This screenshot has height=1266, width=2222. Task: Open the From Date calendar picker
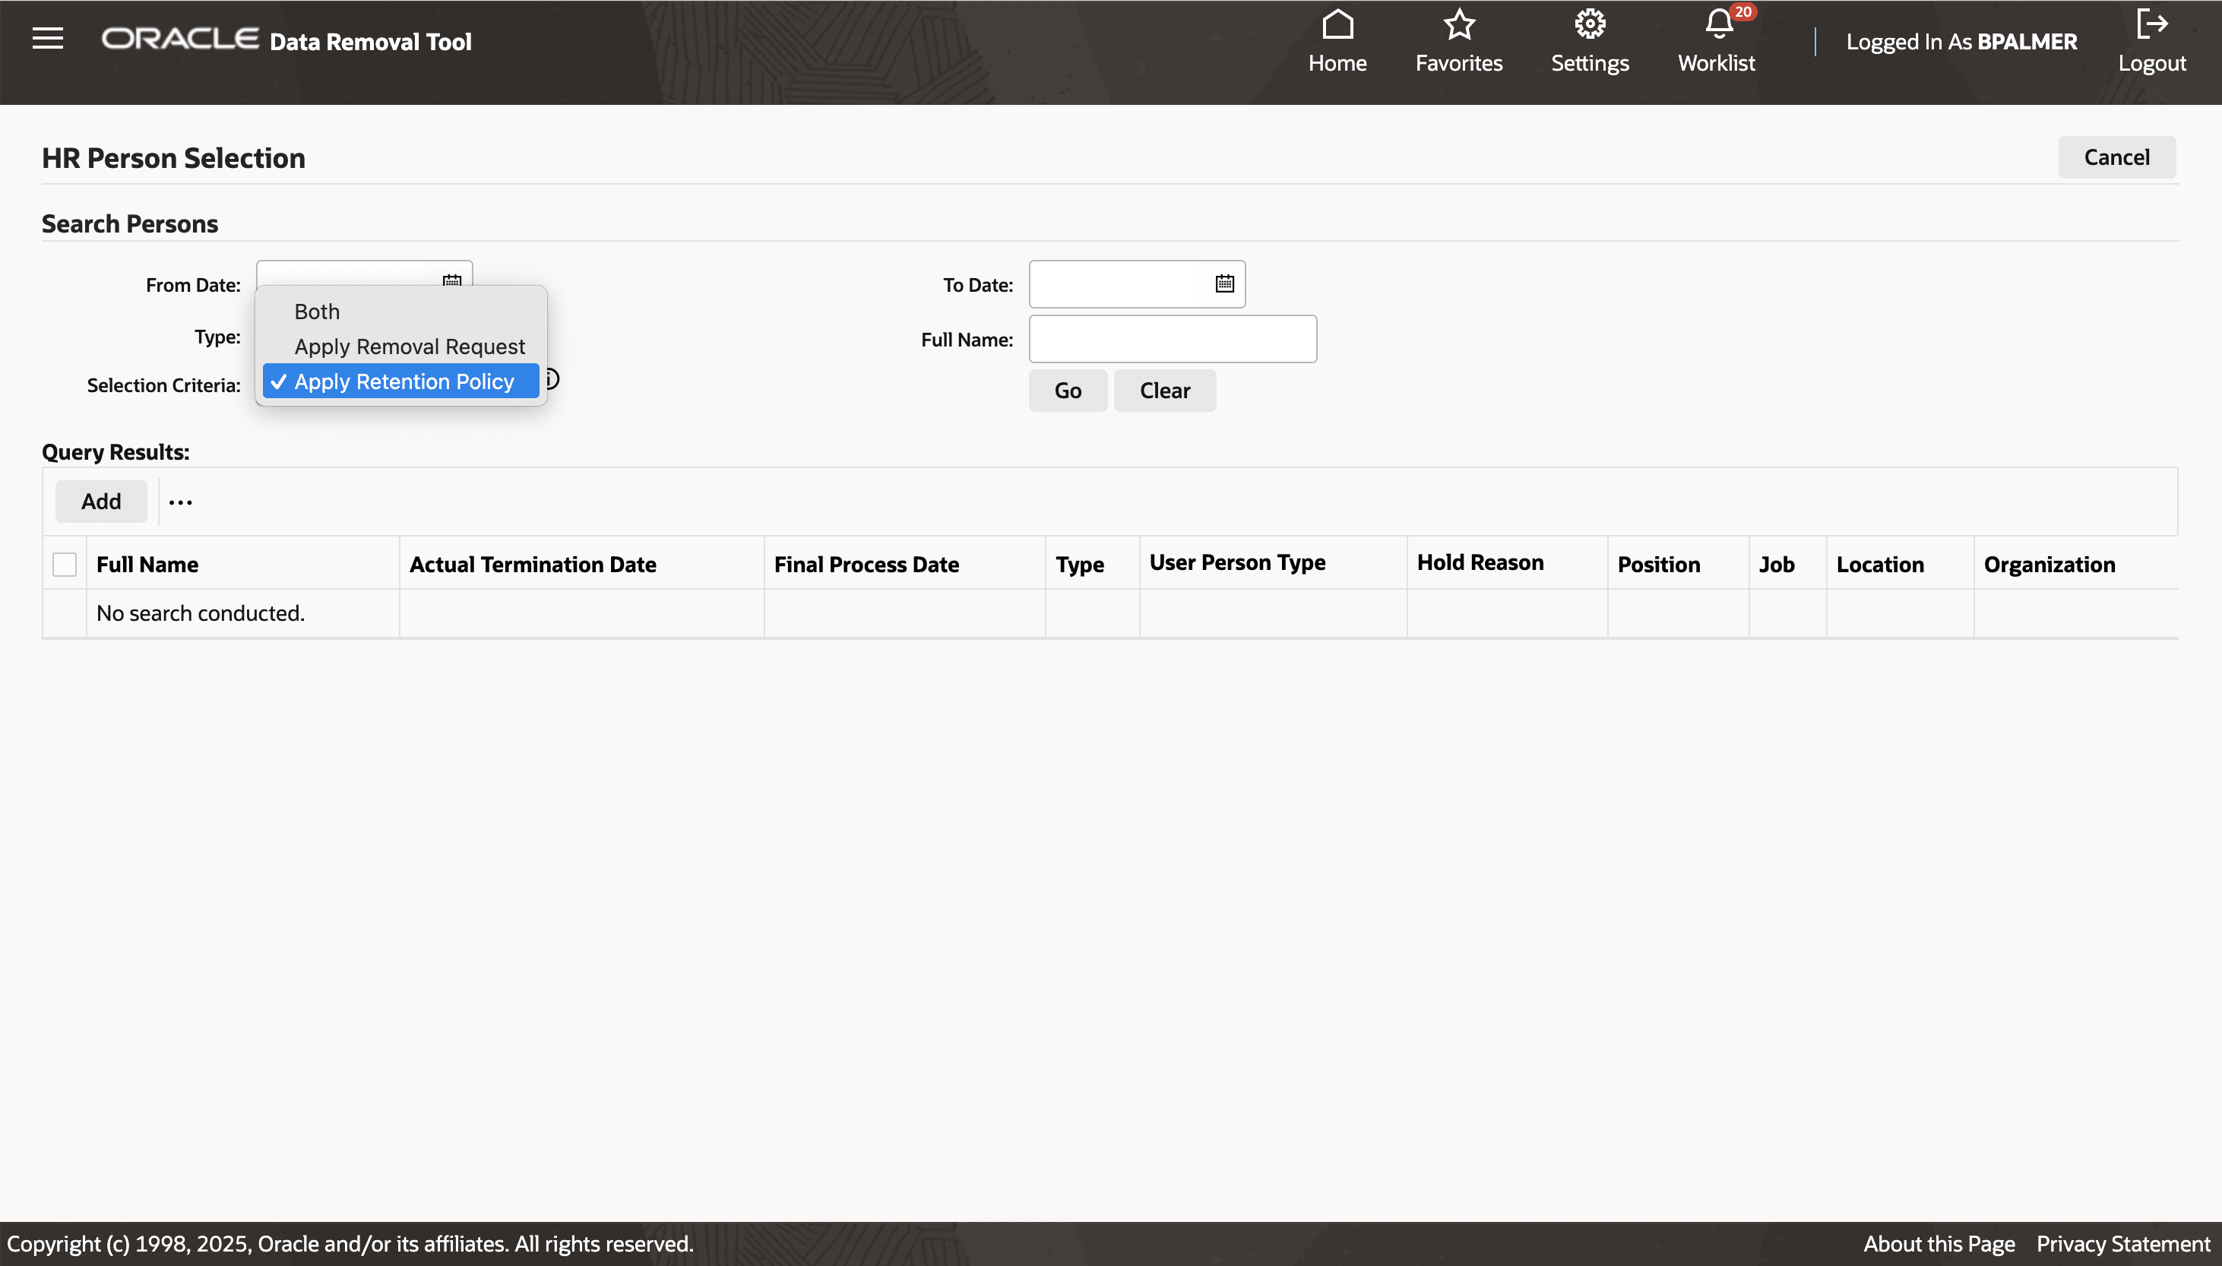pos(452,278)
